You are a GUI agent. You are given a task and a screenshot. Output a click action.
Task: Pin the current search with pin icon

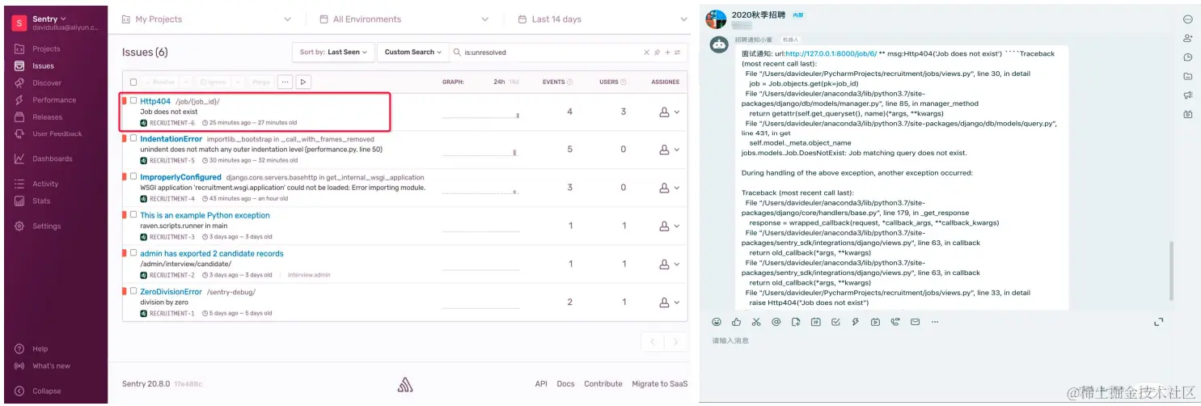tap(657, 53)
